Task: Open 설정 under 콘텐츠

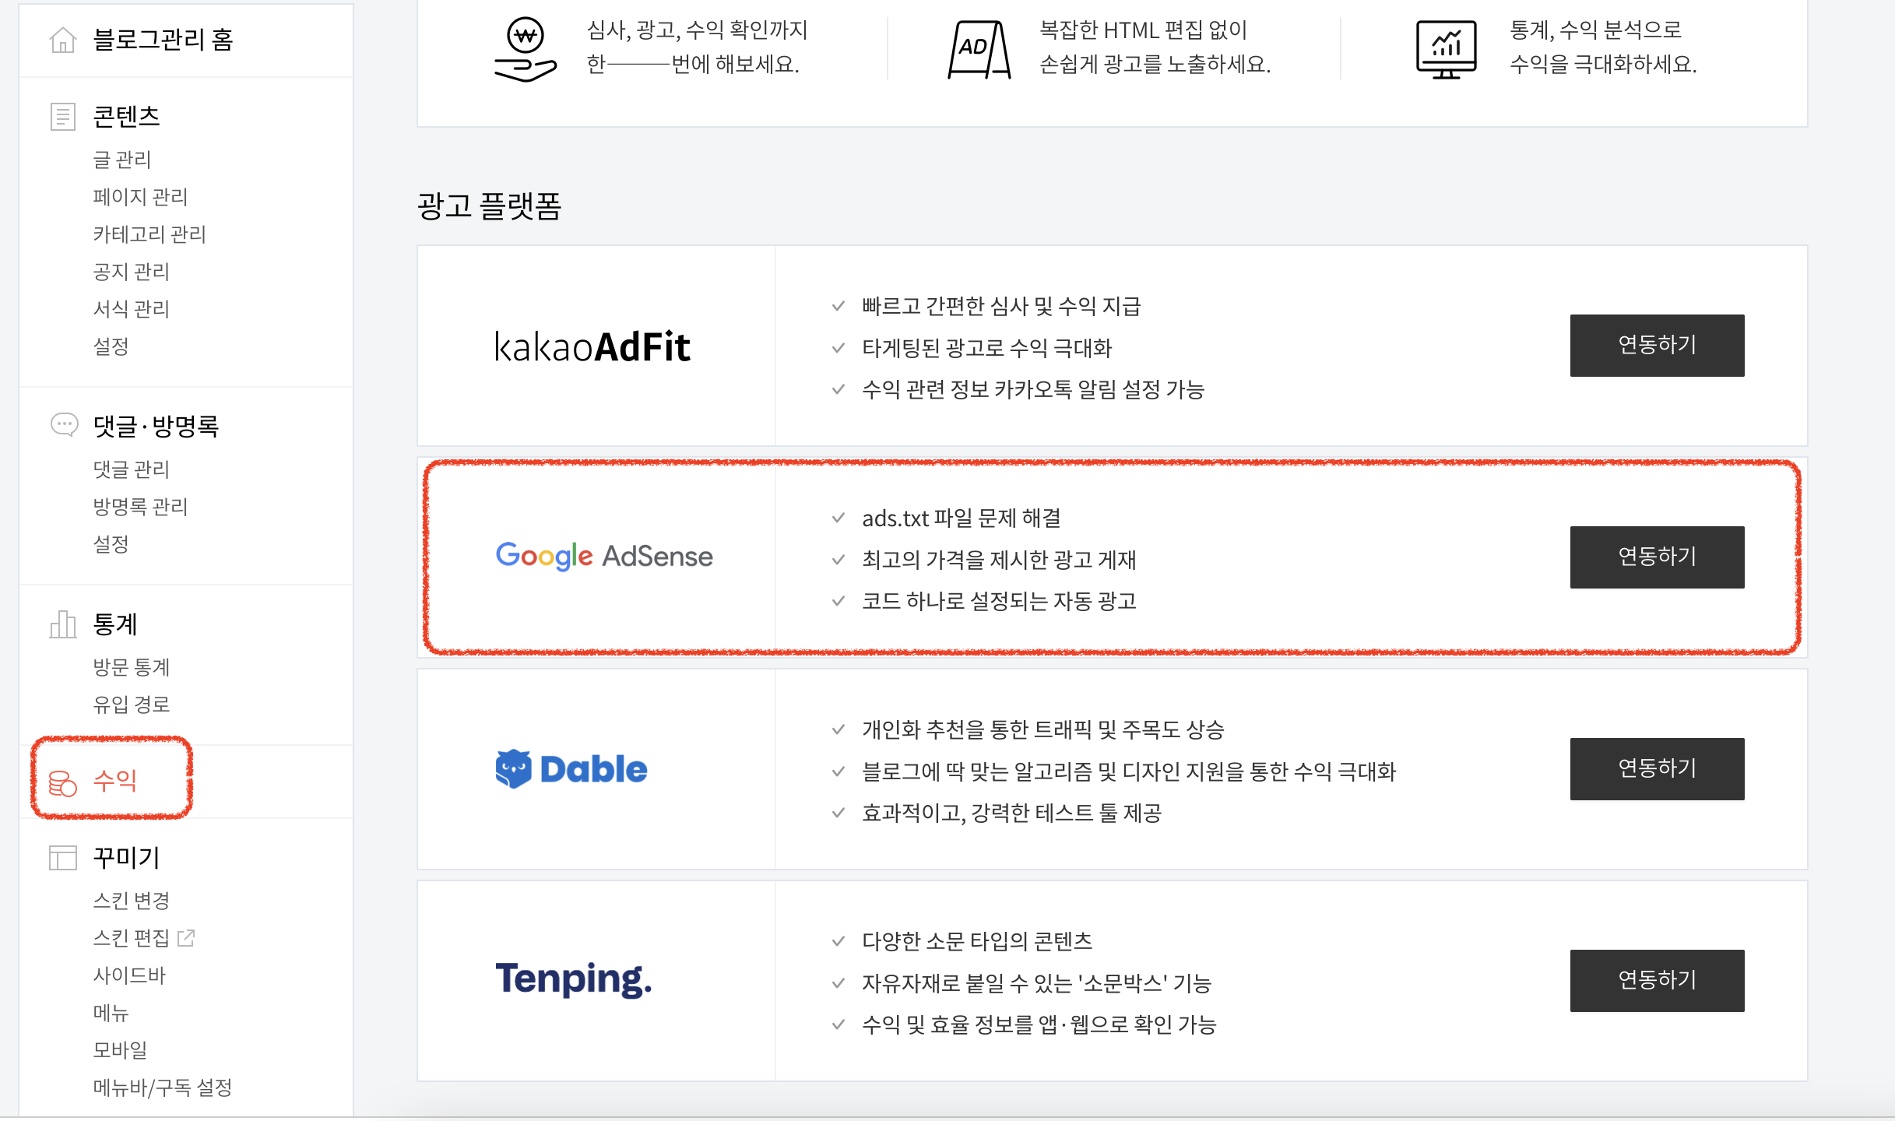Action: 111,346
